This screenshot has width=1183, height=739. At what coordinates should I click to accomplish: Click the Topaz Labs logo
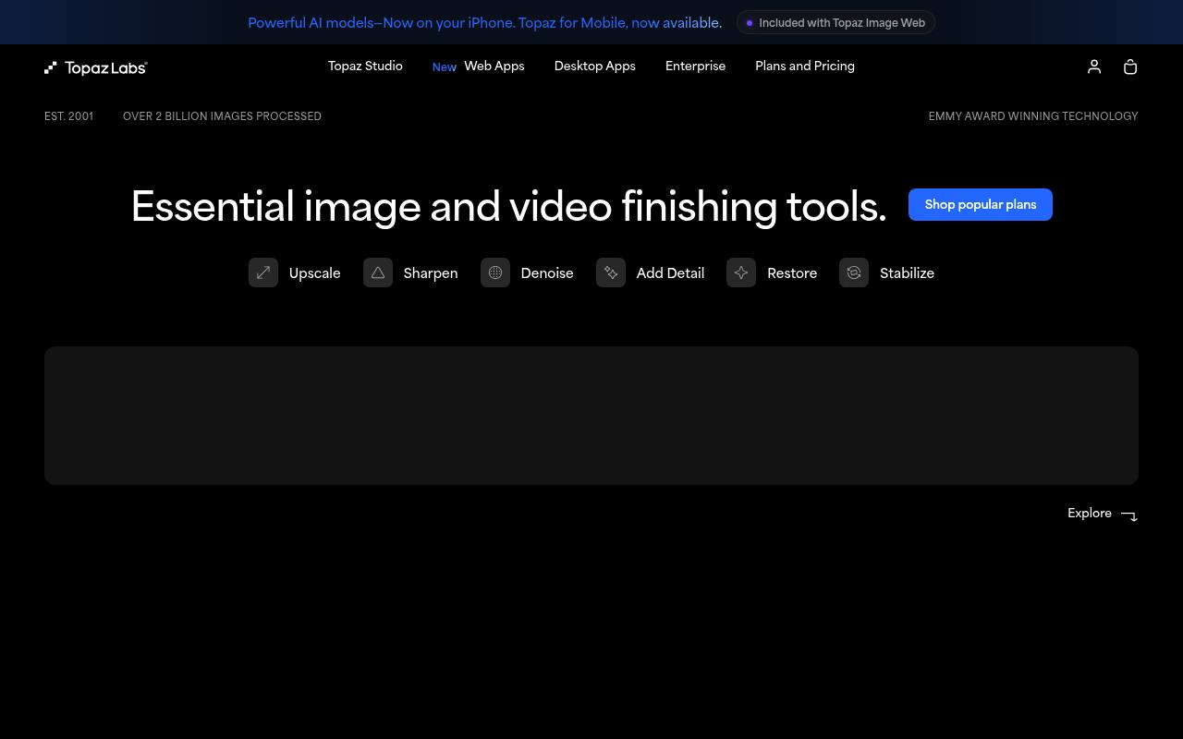point(96,67)
